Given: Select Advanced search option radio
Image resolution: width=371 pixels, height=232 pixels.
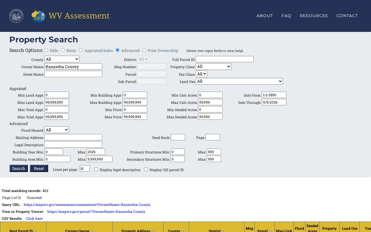Looking at the screenshot, I should pyautogui.click(x=117, y=50).
